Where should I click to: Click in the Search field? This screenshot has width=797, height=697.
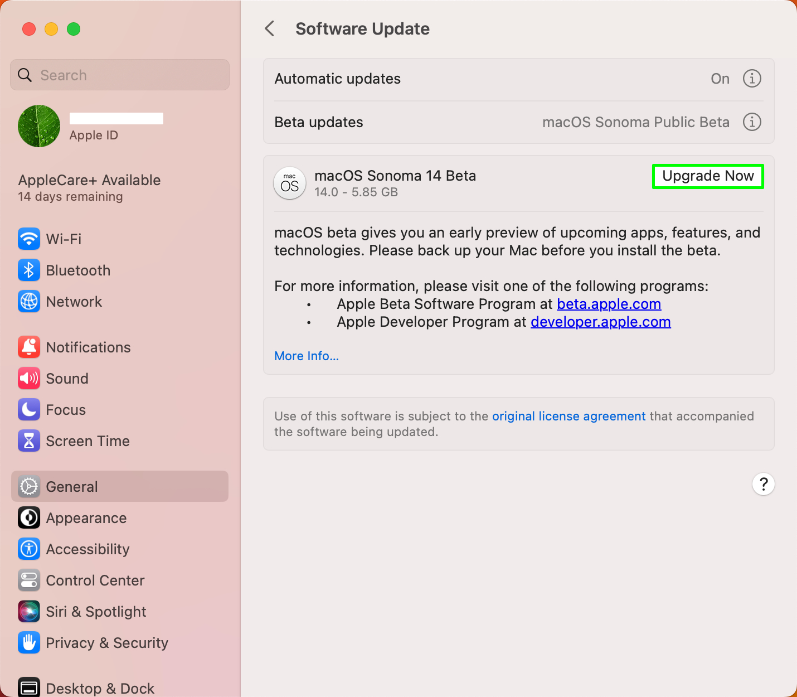(120, 75)
